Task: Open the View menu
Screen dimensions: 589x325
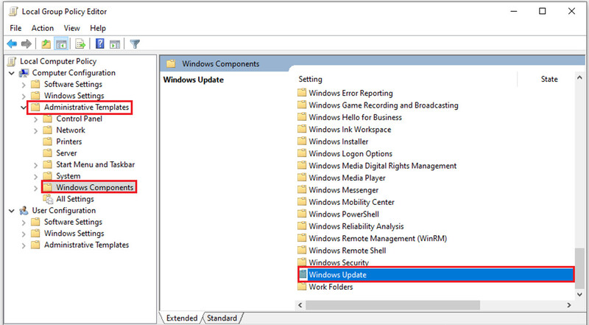Action: tap(71, 28)
